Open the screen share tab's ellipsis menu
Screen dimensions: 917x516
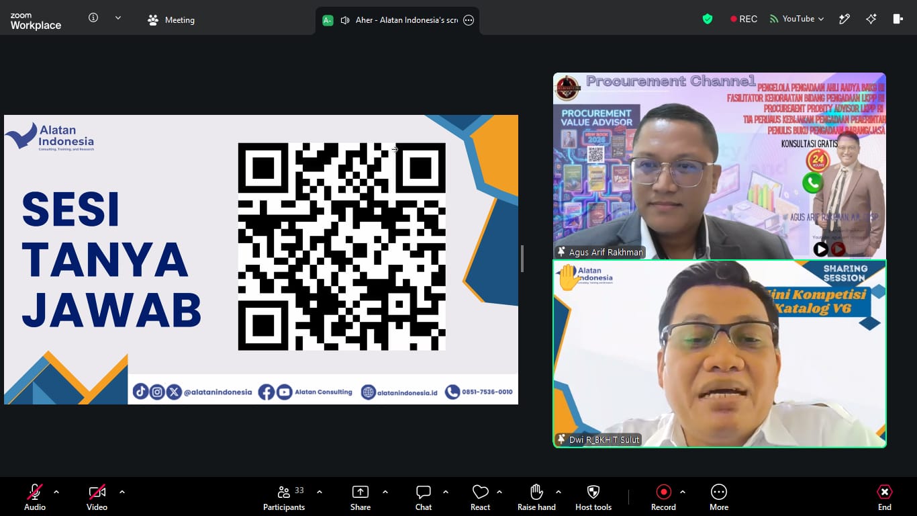[469, 20]
